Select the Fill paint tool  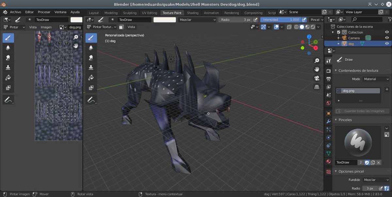click(x=91, y=77)
